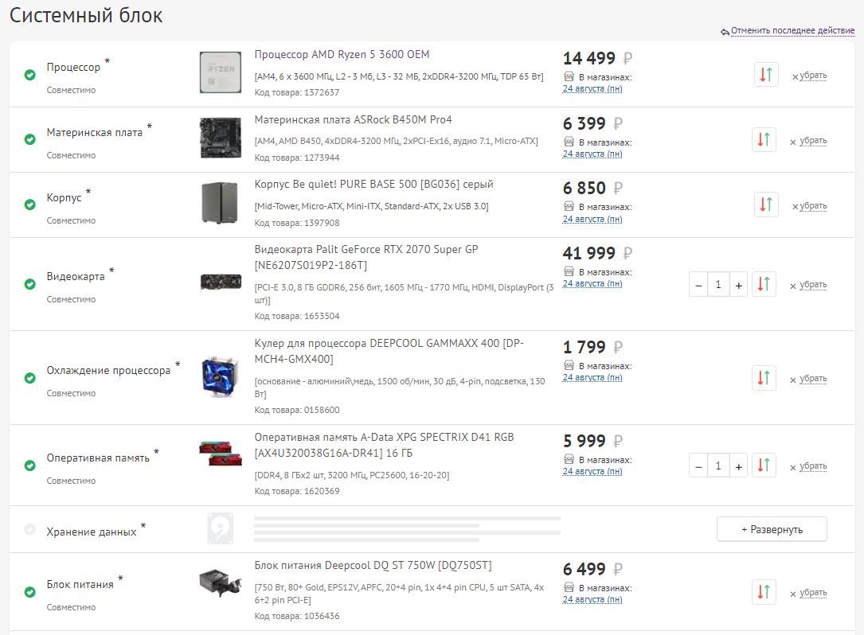Click swap icon for Deepcool power supply
The width and height of the screenshot is (864, 635).
point(764,592)
